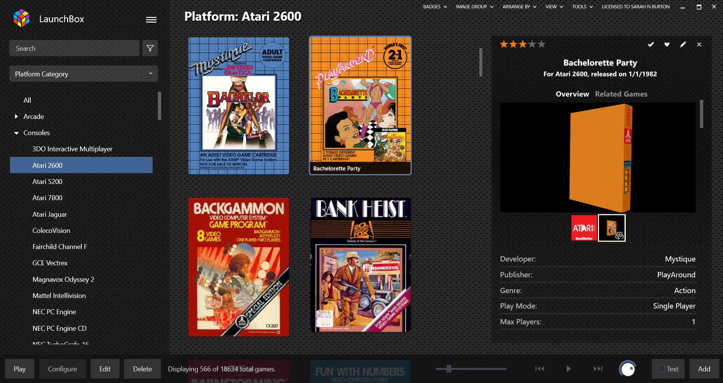Click the round music disc icon
The image size is (723, 383).
pos(628,369)
